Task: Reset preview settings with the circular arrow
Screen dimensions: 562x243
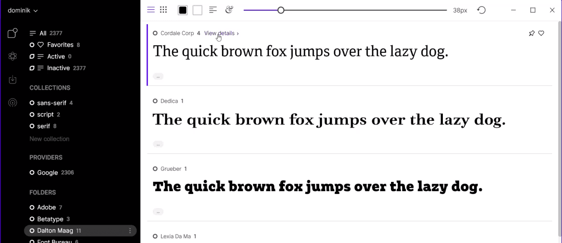Action: (482, 10)
